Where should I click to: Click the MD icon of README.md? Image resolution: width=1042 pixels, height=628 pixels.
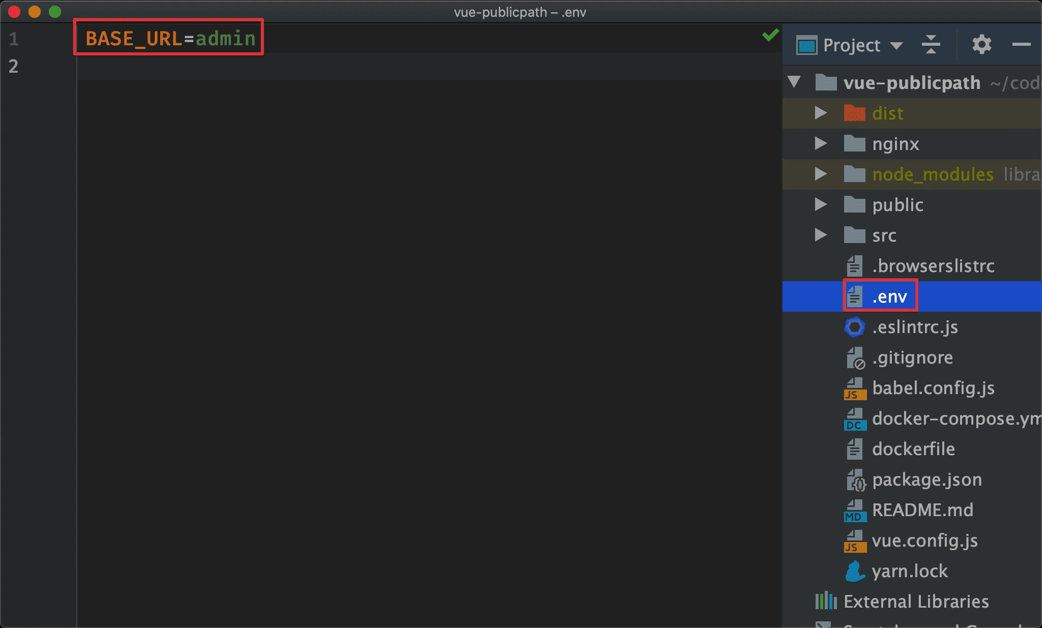pos(855,511)
